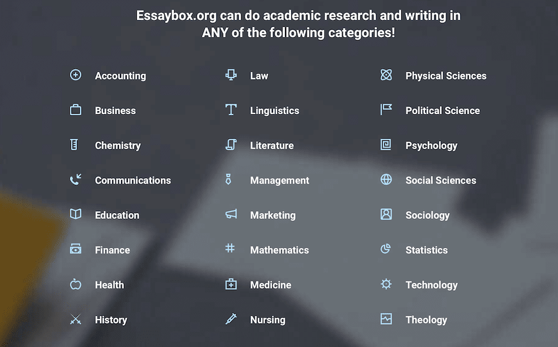Click the crossed swords History icon

pyautogui.click(x=75, y=319)
